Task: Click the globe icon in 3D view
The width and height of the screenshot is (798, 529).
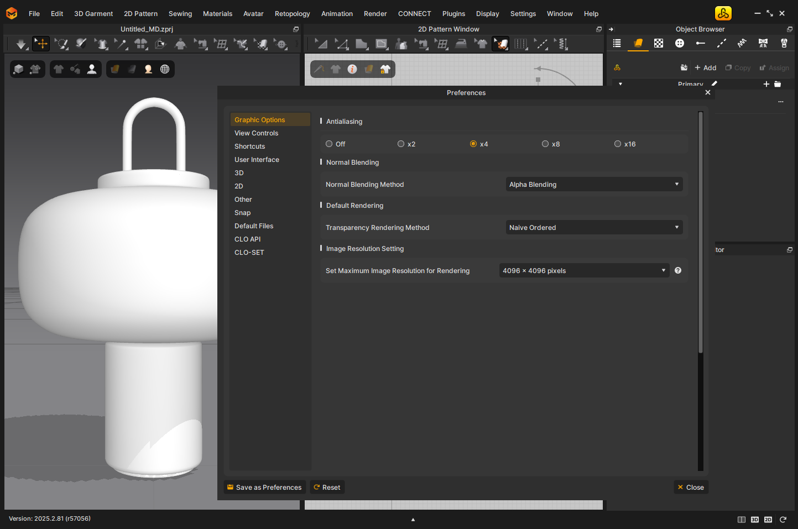Action: (165, 69)
